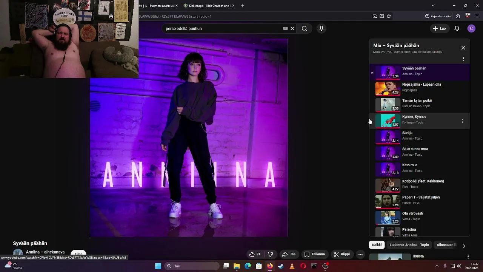This screenshot has width=483, height=272.
Task: Click the YouTube search input field
Action: (x=223, y=28)
